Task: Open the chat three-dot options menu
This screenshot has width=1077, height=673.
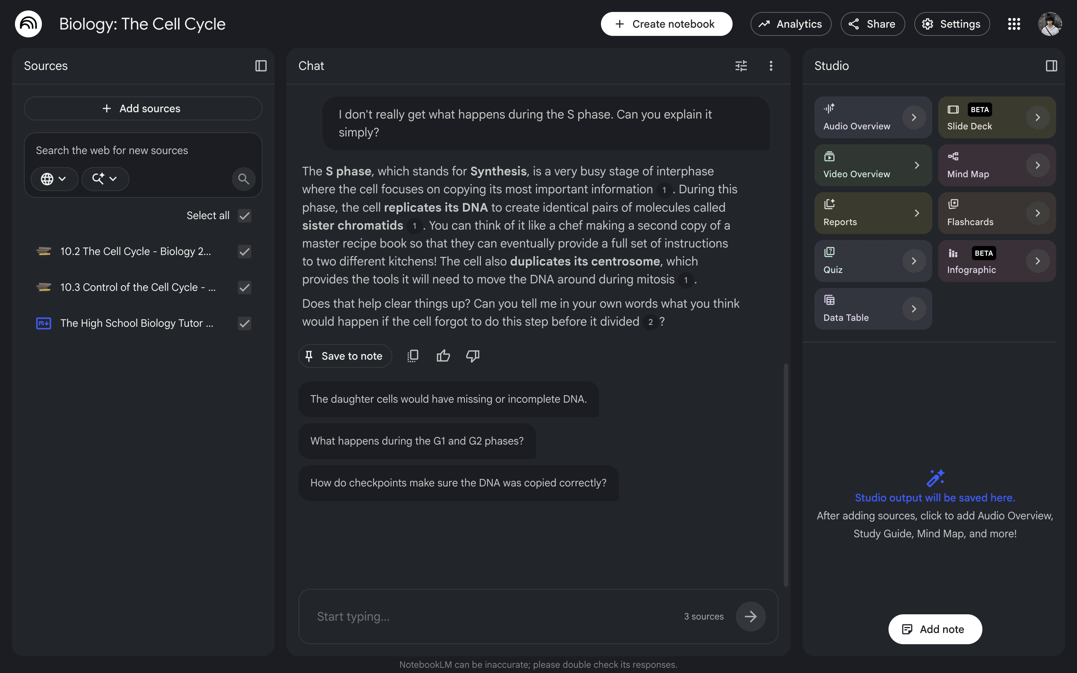Action: point(771,66)
